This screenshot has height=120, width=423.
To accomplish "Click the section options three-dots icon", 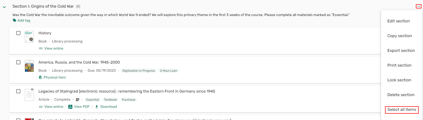I will pyautogui.click(x=418, y=6).
